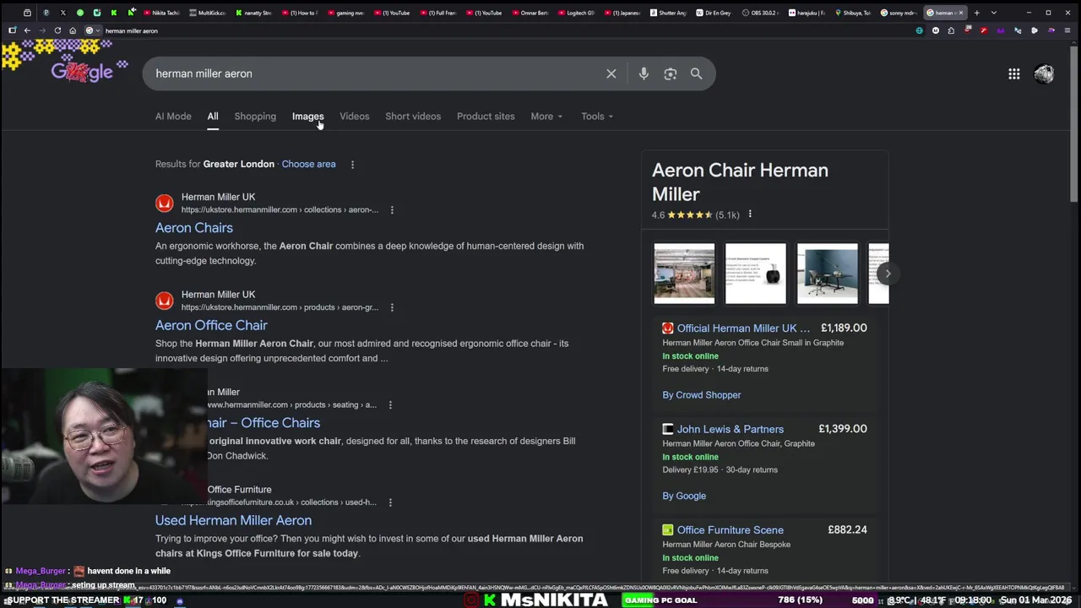
Task: Switch to the OBS 30.0.2 tab
Action: 759,13
